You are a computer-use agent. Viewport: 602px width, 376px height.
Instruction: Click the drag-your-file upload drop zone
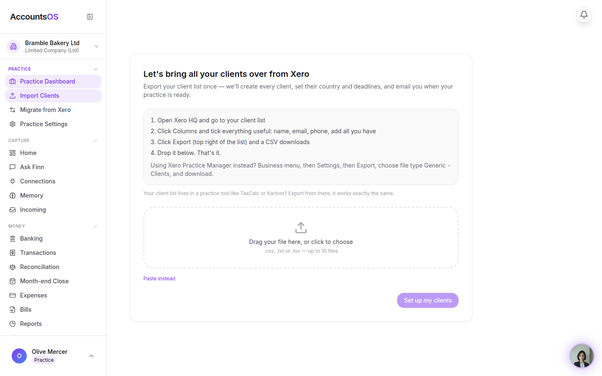click(301, 238)
